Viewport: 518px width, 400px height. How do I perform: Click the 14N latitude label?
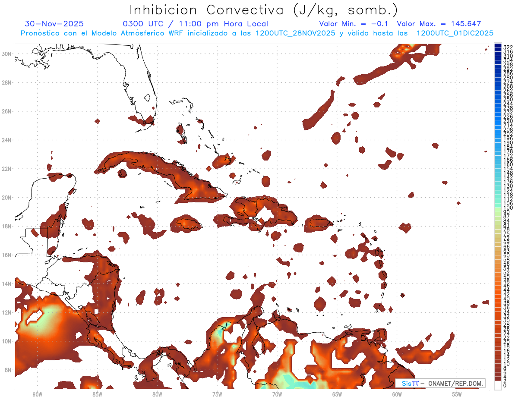[x=6, y=284]
